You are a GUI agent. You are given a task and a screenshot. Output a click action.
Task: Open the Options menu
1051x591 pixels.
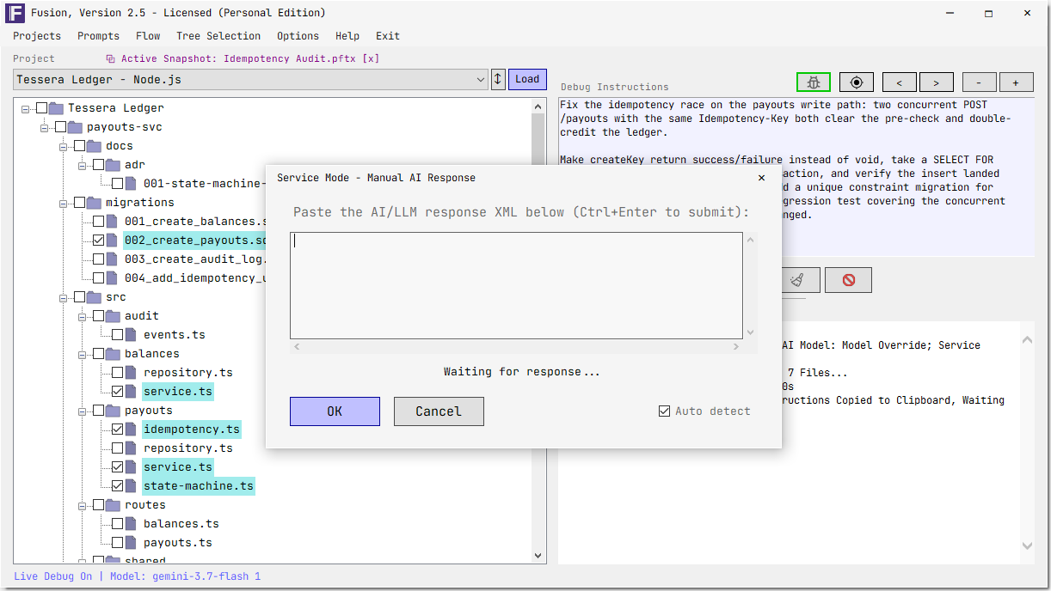click(298, 36)
